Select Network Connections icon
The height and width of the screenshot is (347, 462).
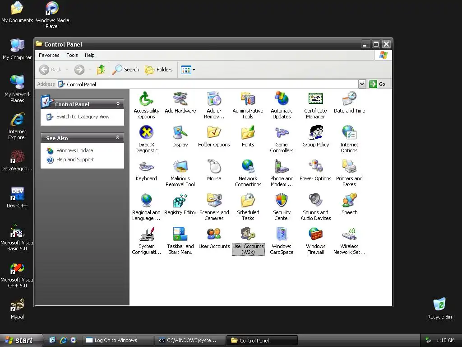[x=248, y=173]
